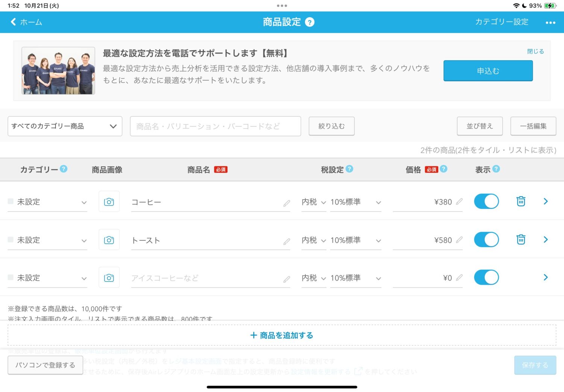Go back to ホーム

[x=26, y=22]
